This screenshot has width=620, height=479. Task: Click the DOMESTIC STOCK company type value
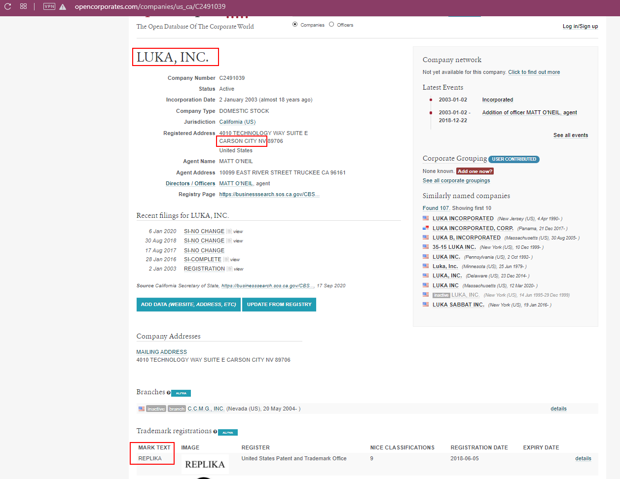pyautogui.click(x=244, y=111)
